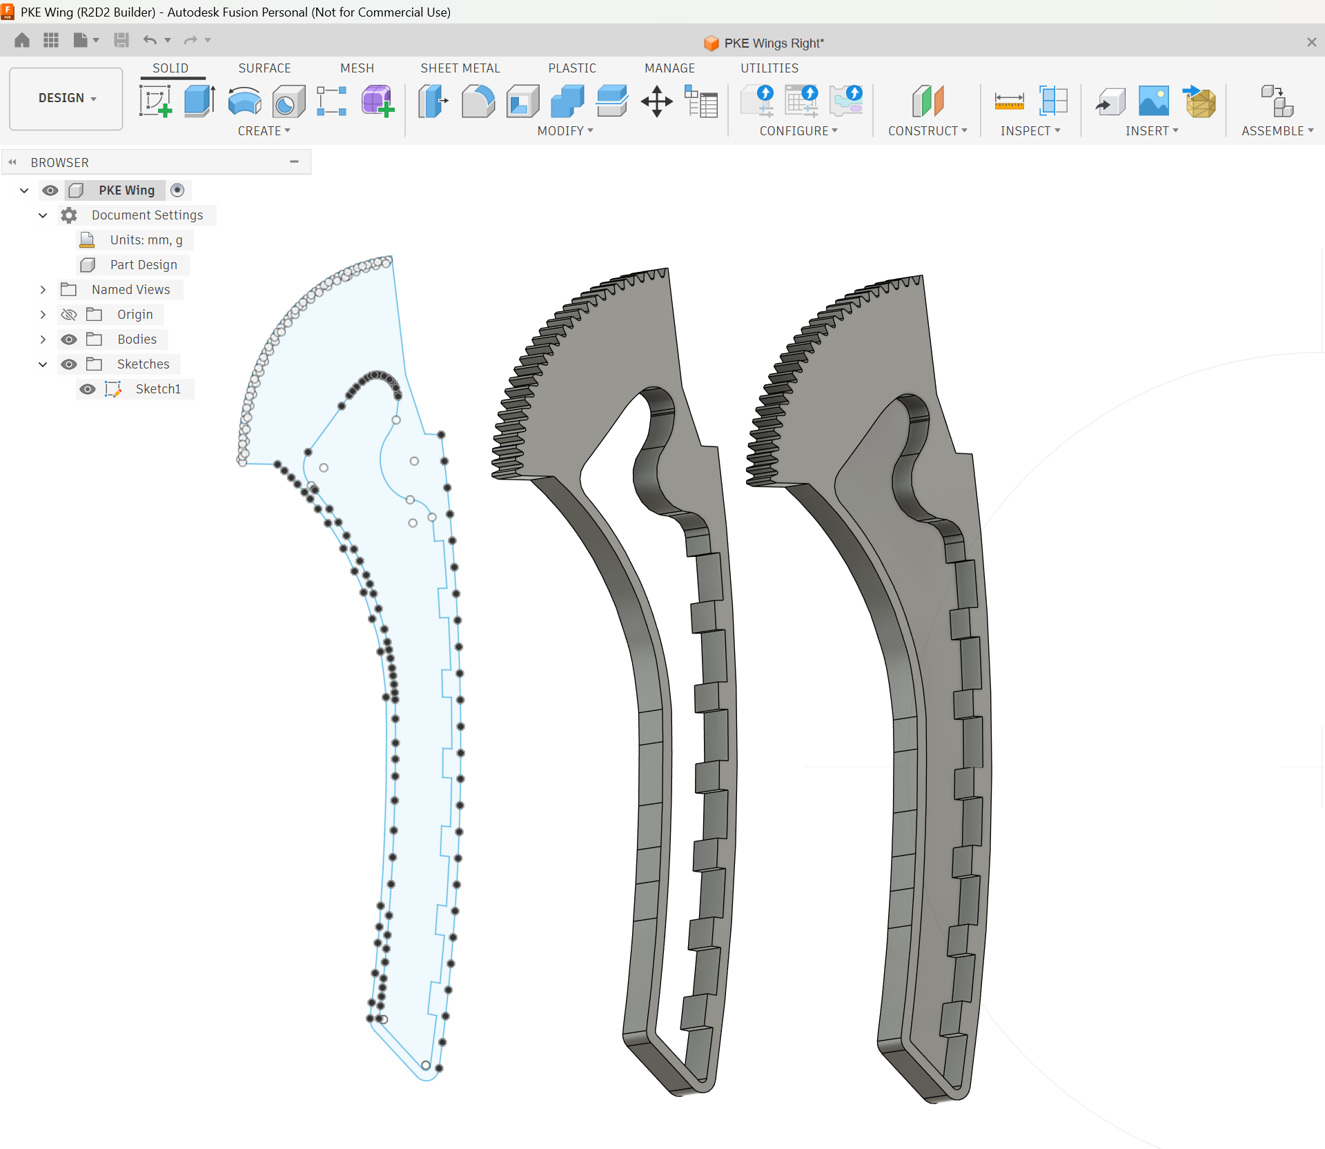Viewport: 1325px width, 1149px height.
Task: Open the CREATE dropdown menu
Action: (264, 131)
